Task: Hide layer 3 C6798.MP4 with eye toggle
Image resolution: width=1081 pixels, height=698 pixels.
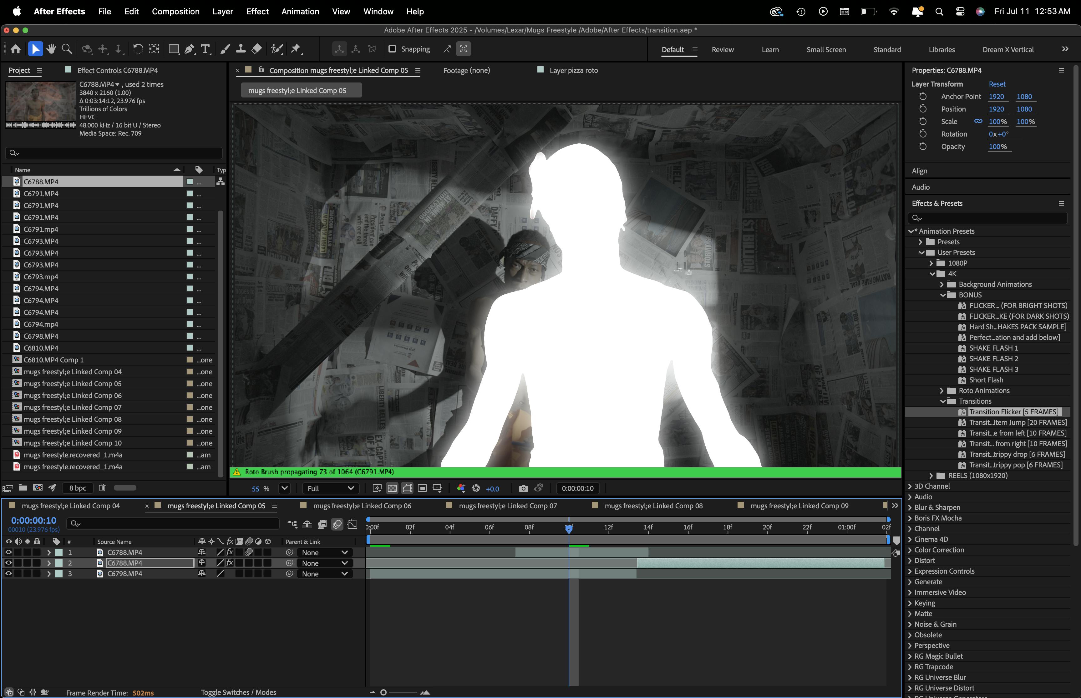Action: coord(8,573)
